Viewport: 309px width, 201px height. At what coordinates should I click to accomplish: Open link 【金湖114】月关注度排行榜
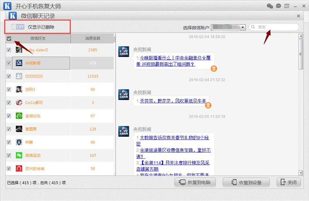tap(173, 166)
